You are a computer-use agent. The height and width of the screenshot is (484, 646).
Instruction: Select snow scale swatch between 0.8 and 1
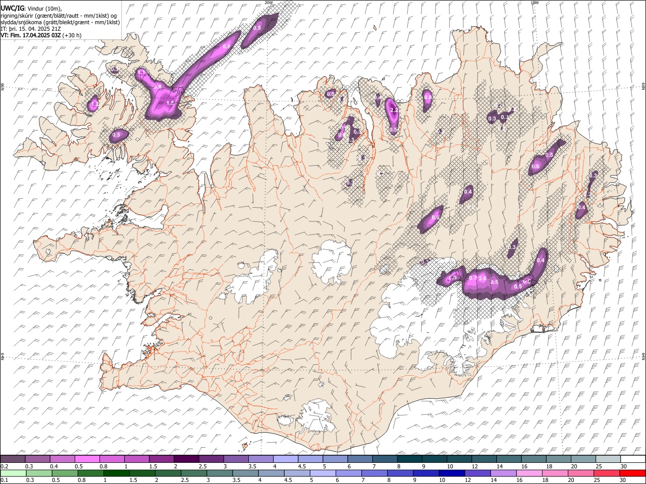(x=112, y=459)
